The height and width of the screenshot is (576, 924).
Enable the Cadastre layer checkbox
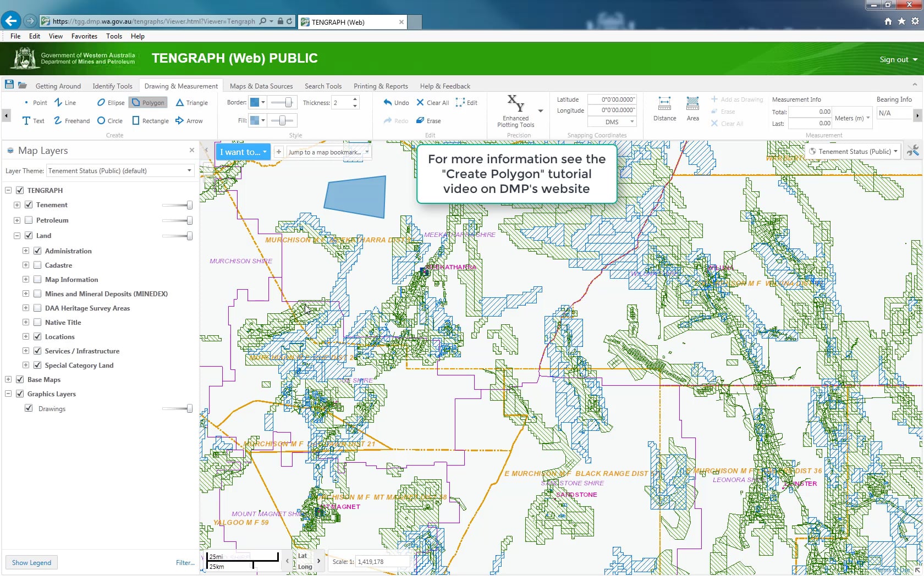click(37, 265)
